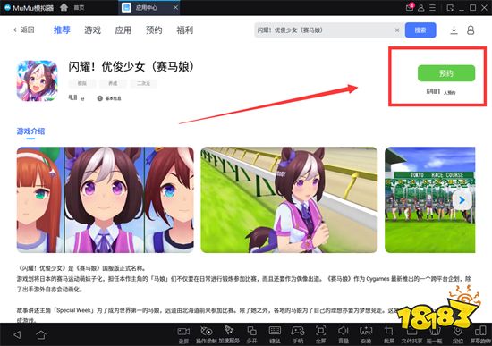Open the 多开 multi-instance tool
Viewport: 492px width, 346px height.
[x=252, y=334]
